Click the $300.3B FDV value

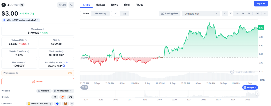tap(56, 44)
